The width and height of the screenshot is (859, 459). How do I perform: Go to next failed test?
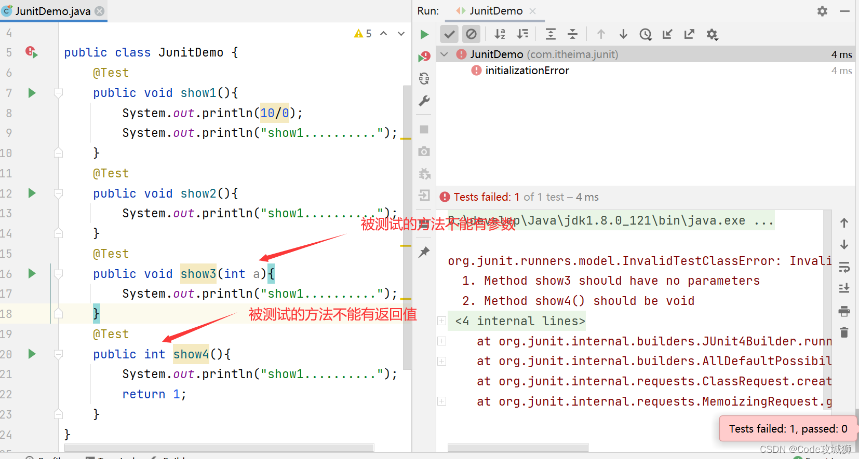(x=623, y=34)
